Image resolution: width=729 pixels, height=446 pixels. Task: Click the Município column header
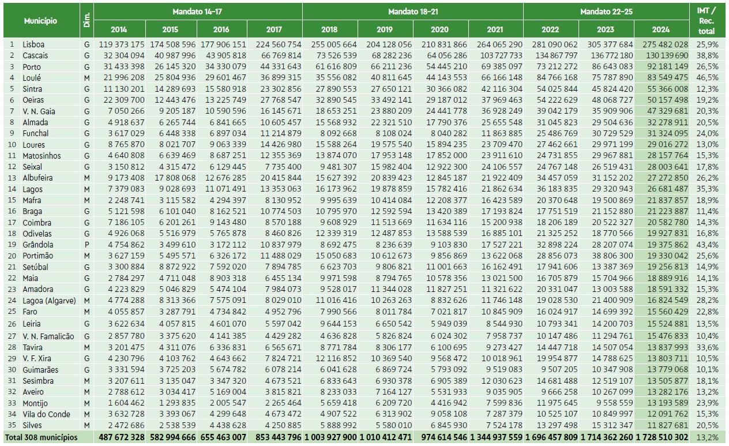click(40, 21)
